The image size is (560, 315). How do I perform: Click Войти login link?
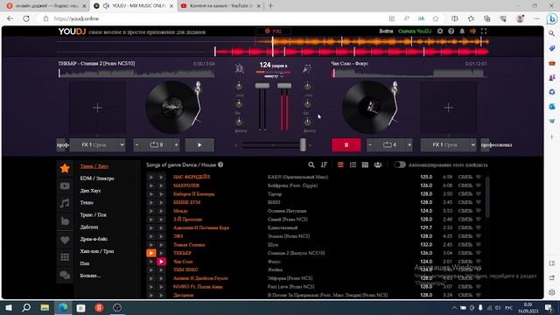pos(386,31)
